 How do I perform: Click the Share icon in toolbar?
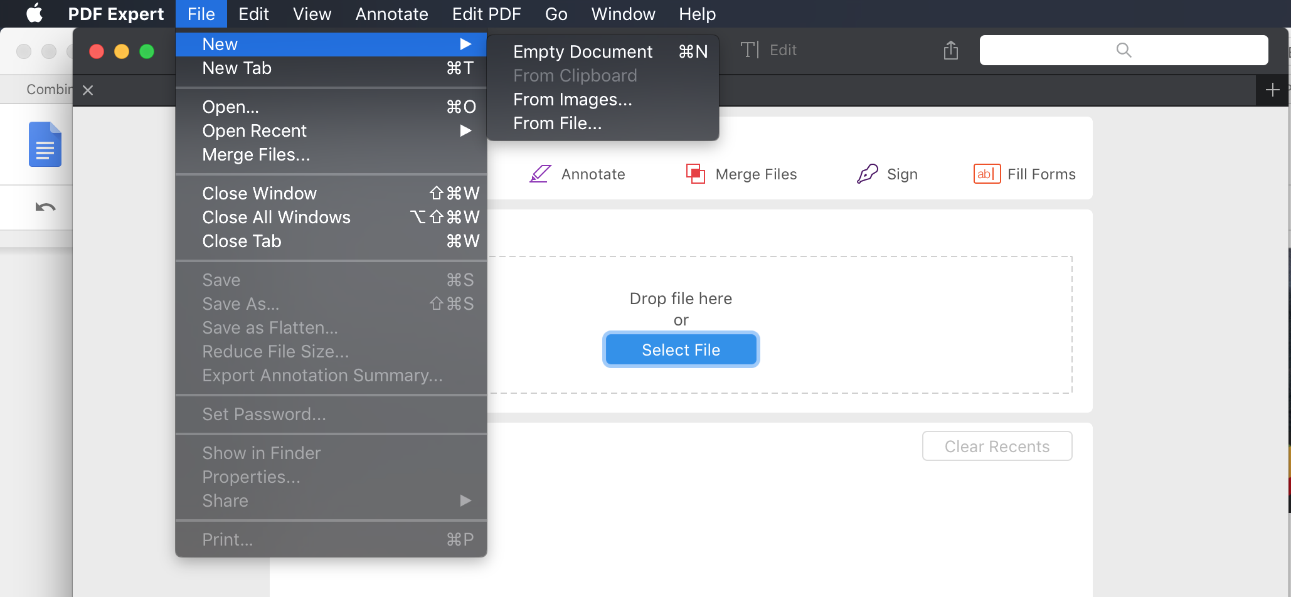(x=950, y=50)
